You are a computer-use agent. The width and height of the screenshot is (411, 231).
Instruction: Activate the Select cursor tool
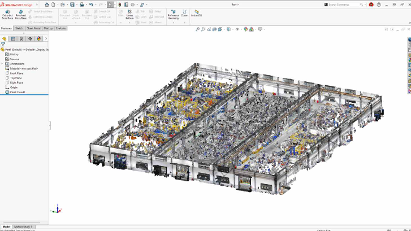click(x=110, y=5)
